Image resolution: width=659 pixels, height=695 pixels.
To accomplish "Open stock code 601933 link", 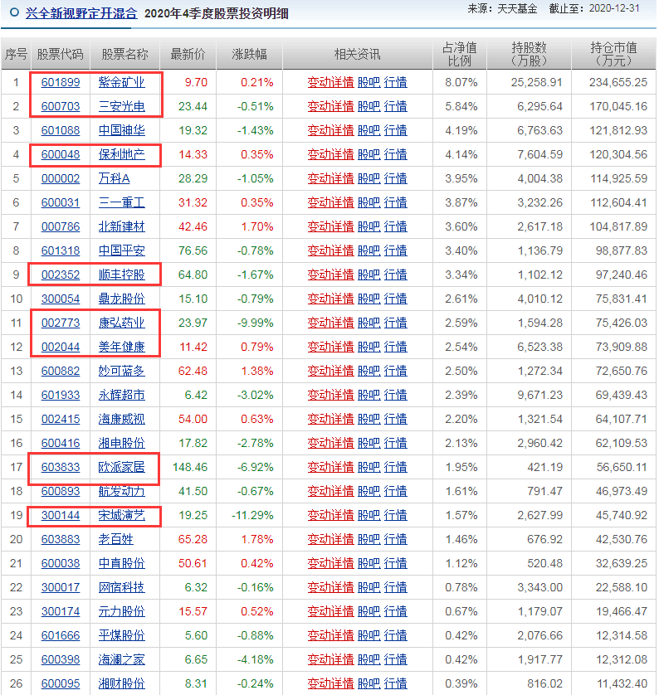I will pos(61,395).
